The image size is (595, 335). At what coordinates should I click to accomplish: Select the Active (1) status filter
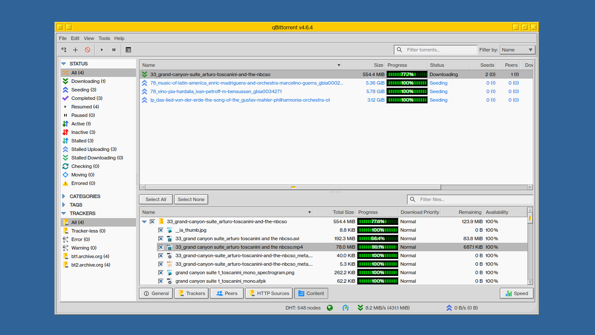click(98, 124)
